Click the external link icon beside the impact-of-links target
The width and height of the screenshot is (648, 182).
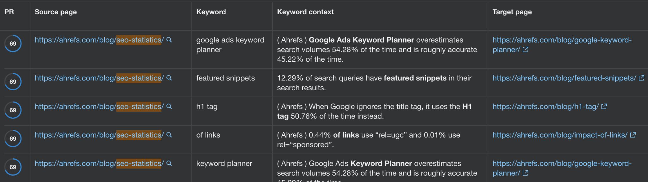click(x=633, y=135)
